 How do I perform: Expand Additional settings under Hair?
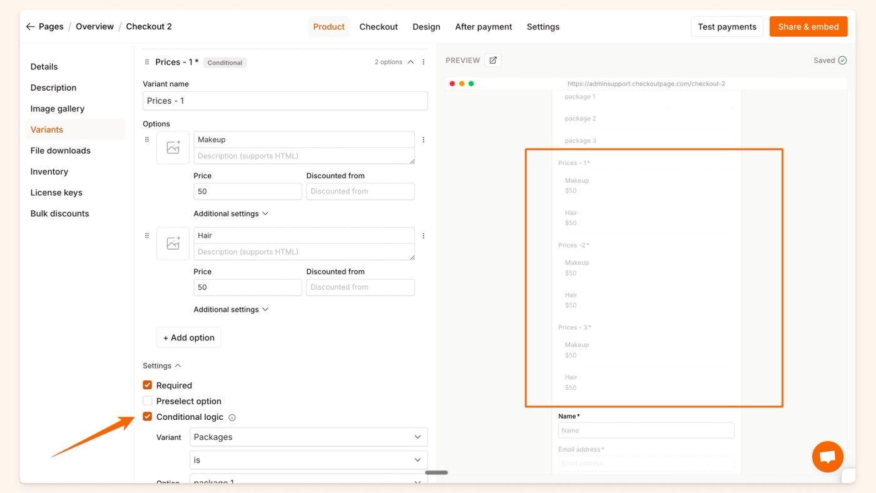tap(231, 309)
